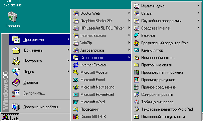Open the Программы menu item
This screenshot has width=203, height=121.
pos(39,40)
